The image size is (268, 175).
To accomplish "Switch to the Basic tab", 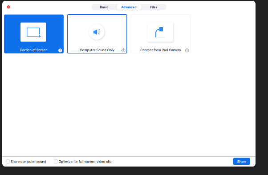I will coord(104,7).
